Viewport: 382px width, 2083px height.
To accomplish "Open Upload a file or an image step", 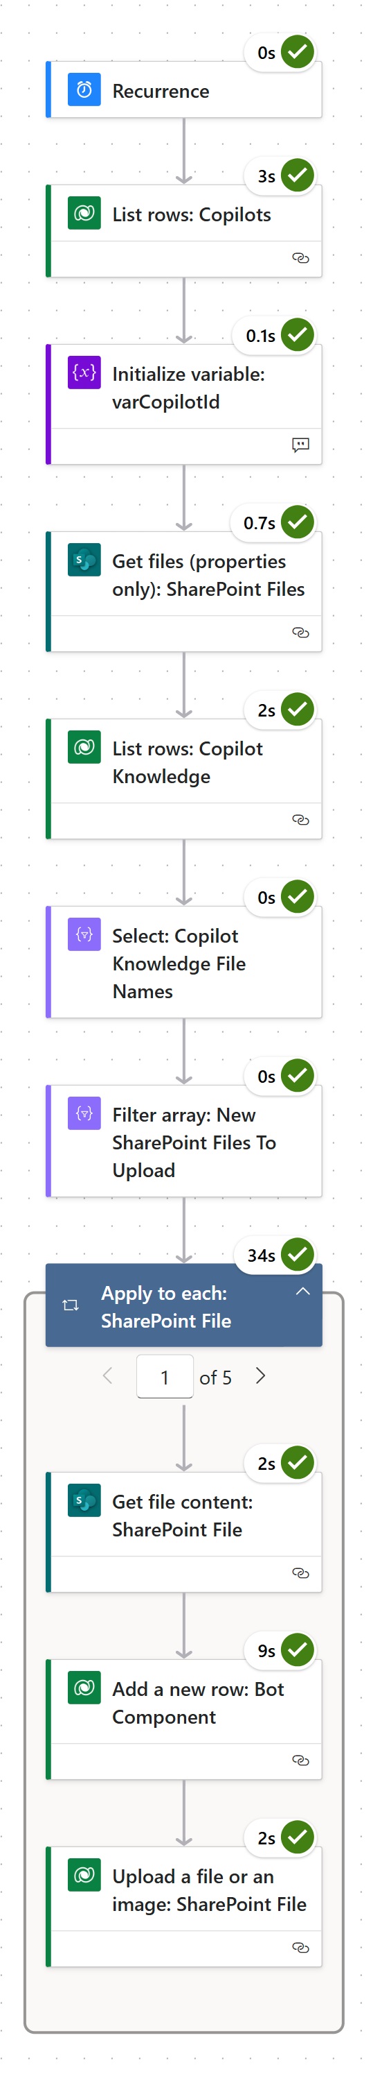I will (185, 1907).
